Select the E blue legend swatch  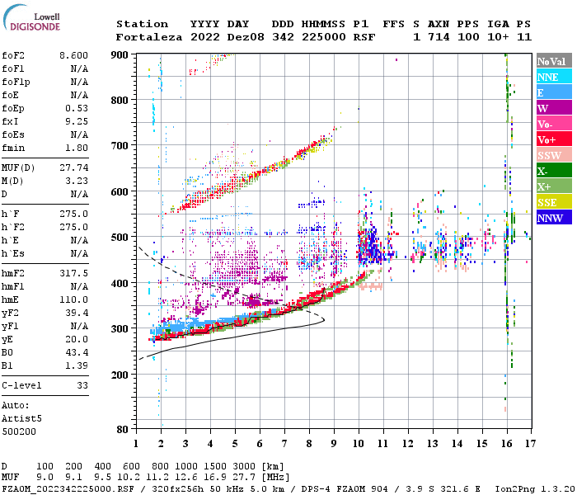click(554, 92)
